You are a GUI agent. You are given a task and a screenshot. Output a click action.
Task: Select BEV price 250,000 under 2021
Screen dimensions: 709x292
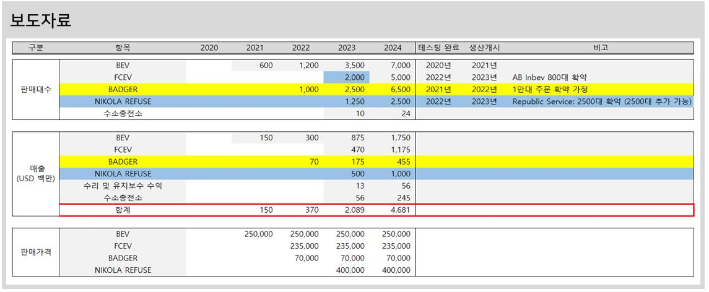point(258,234)
